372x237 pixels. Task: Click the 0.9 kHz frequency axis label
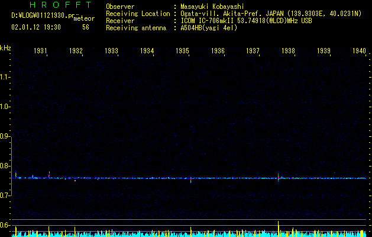(x=5, y=136)
